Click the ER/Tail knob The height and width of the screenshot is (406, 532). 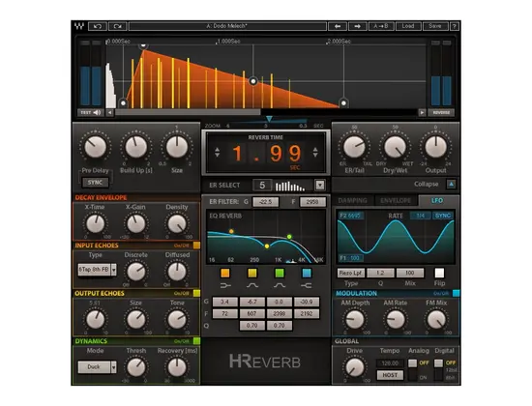[x=354, y=147]
